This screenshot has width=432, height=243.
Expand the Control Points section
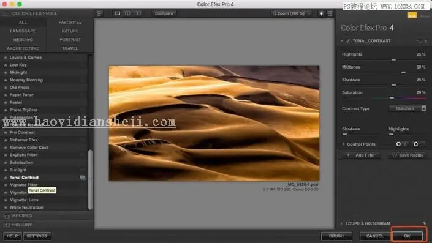(x=343, y=144)
